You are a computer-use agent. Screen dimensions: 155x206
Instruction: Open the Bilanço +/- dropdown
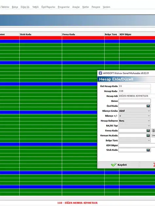(135, 116)
